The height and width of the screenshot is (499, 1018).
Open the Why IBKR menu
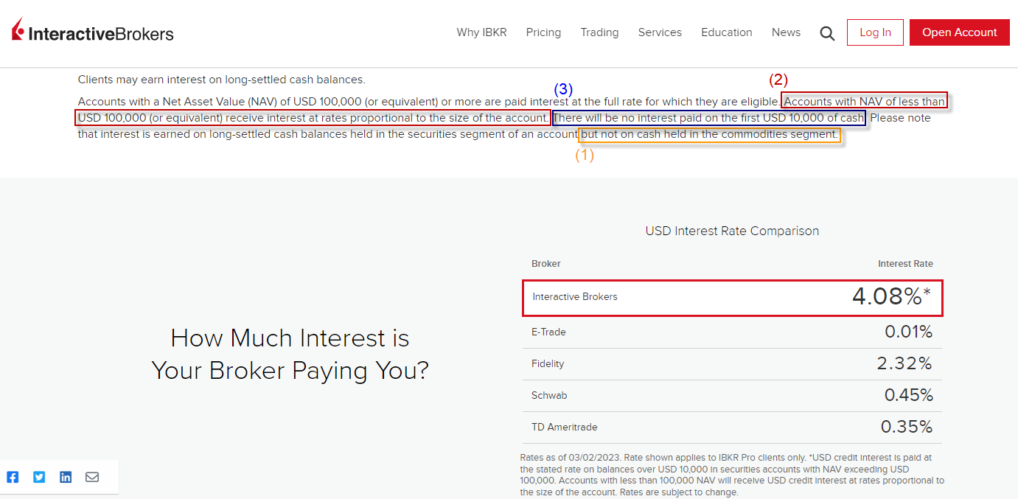481,32
